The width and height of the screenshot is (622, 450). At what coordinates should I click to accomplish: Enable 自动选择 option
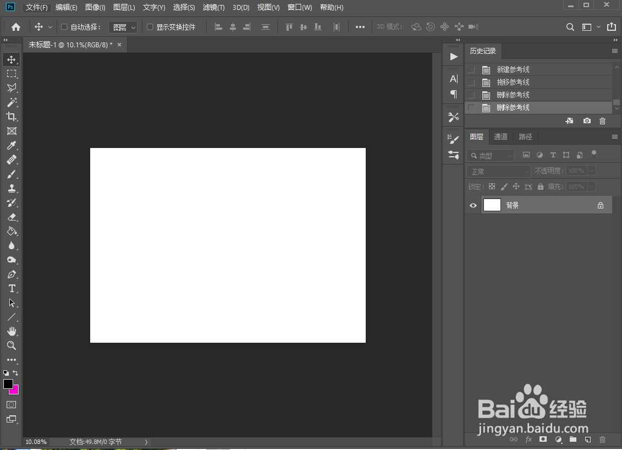pyautogui.click(x=63, y=26)
